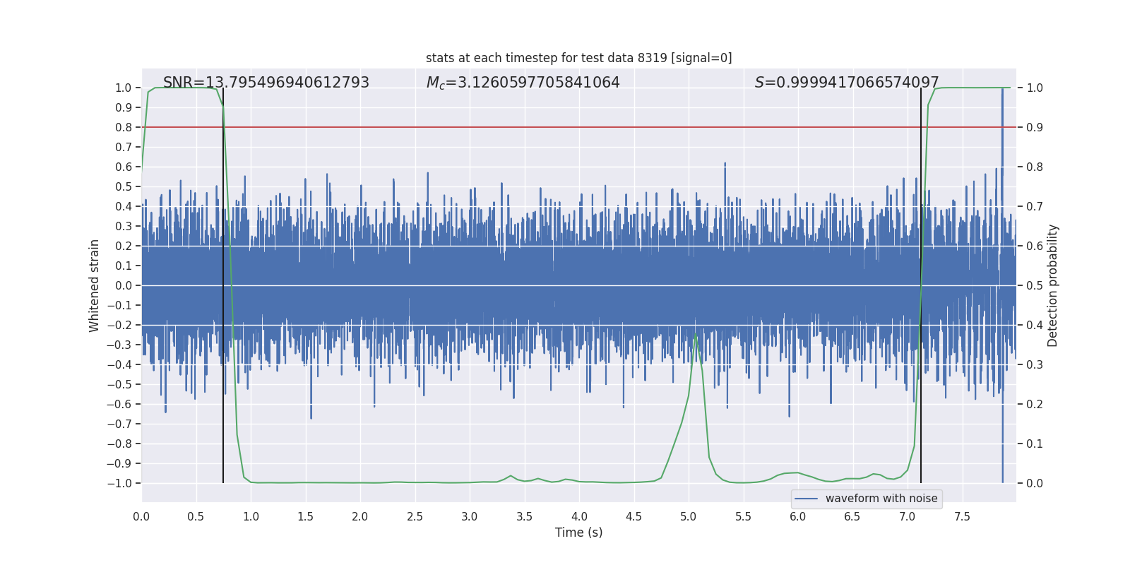Click the 'Time (s)' x-axis label
The image size is (1130, 565).
578,533
